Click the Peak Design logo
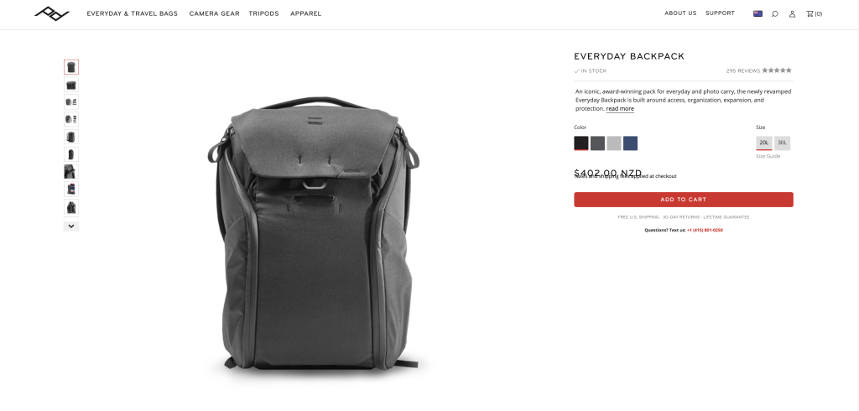The image size is (859, 411). (x=52, y=13)
